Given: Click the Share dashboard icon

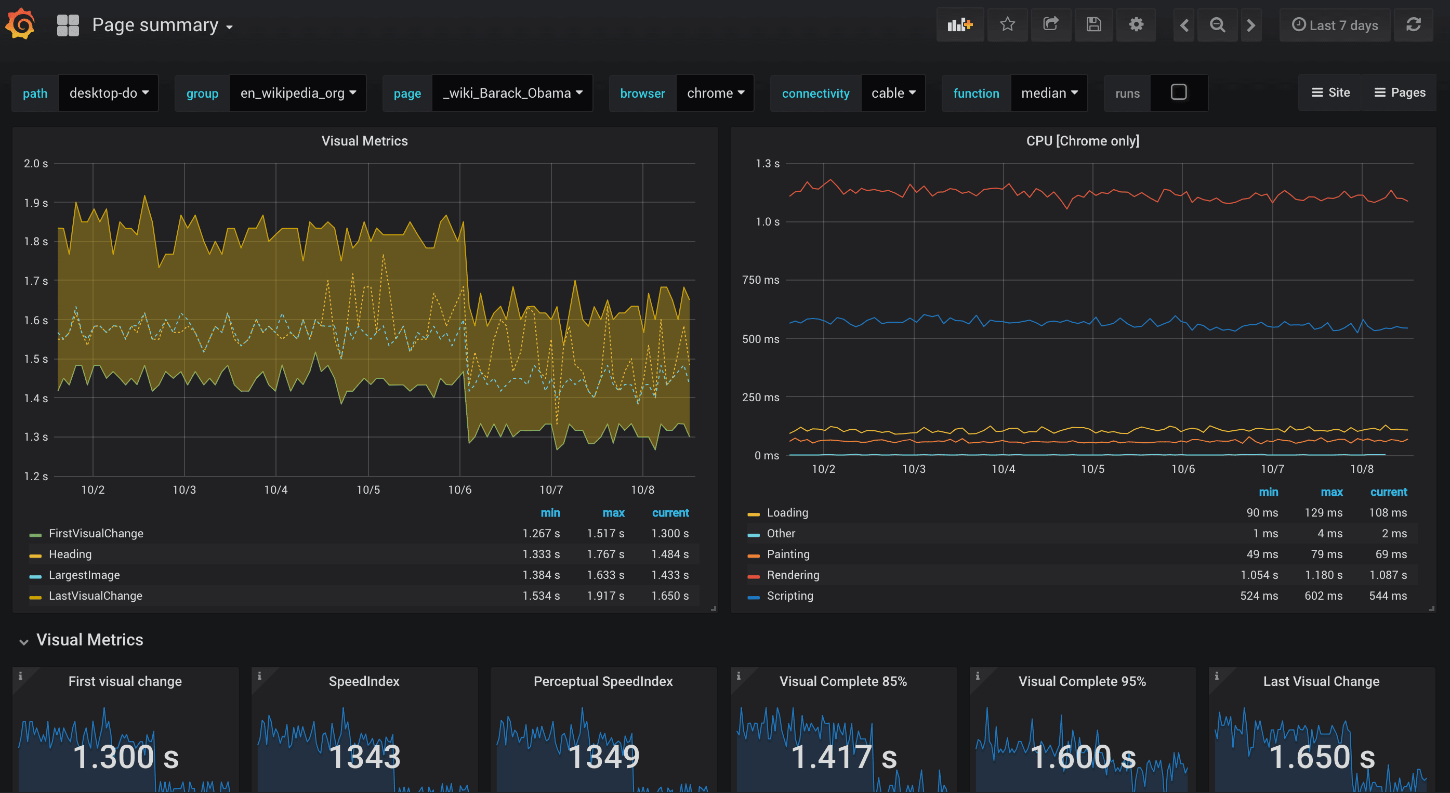Looking at the screenshot, I should click(x=1050, y=25).
